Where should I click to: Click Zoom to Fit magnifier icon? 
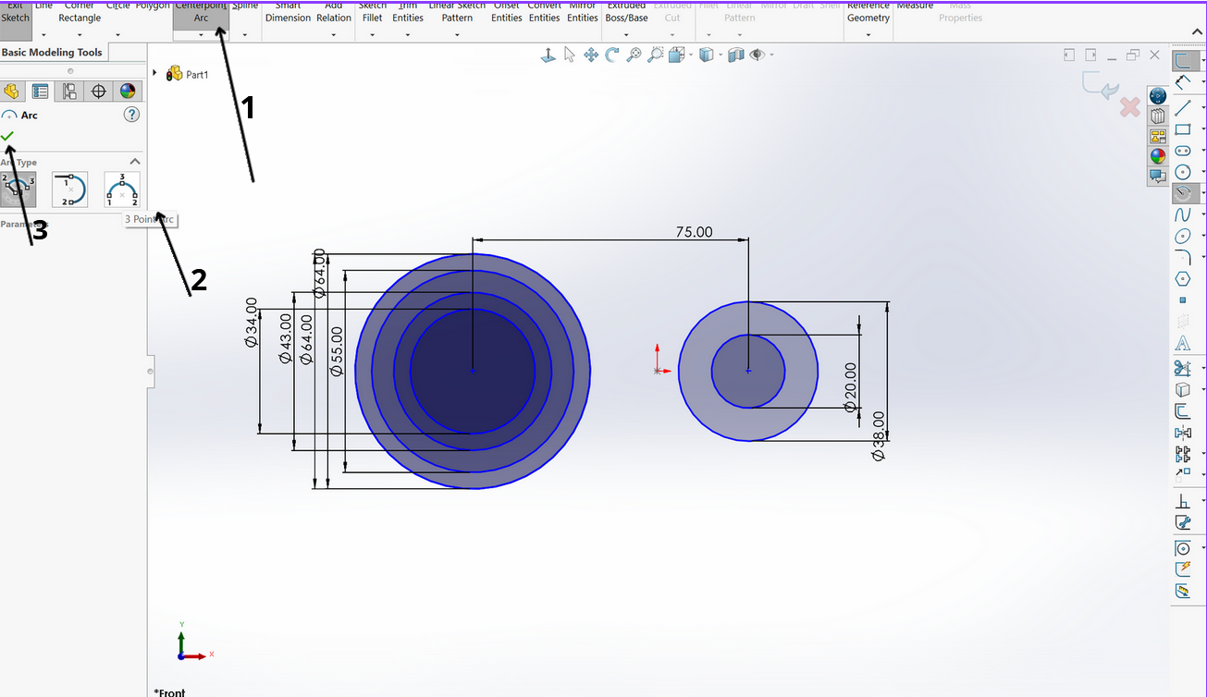634,55
